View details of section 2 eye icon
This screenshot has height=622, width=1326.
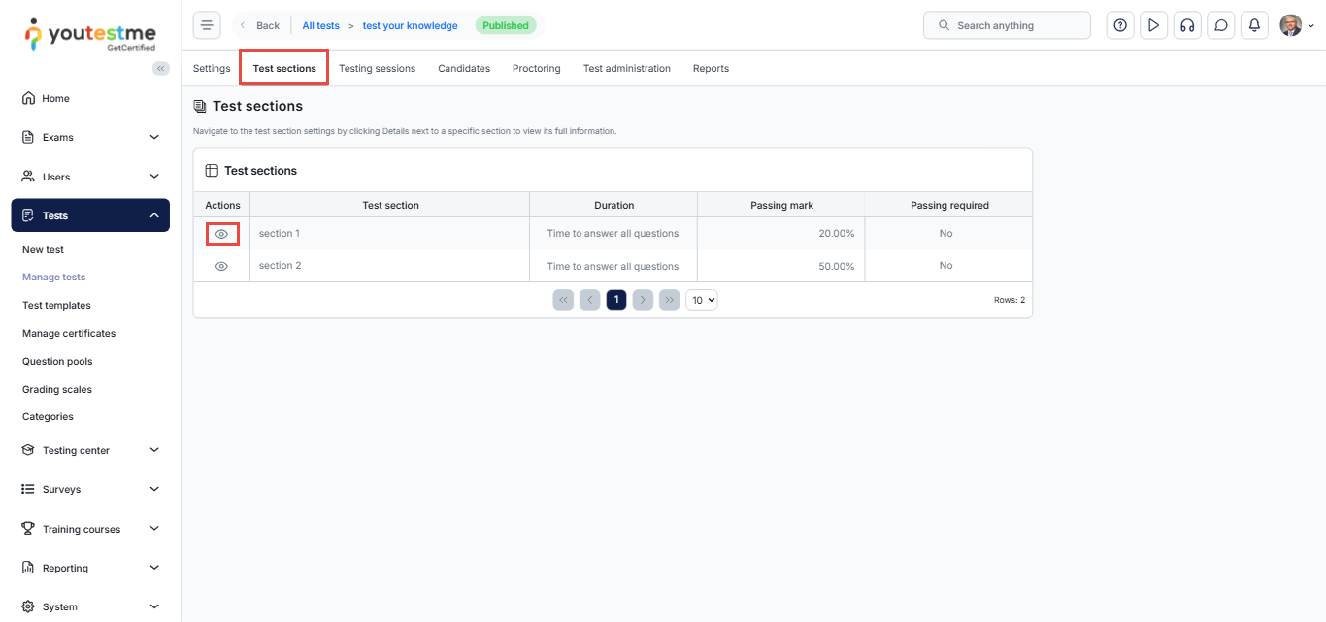221,266
